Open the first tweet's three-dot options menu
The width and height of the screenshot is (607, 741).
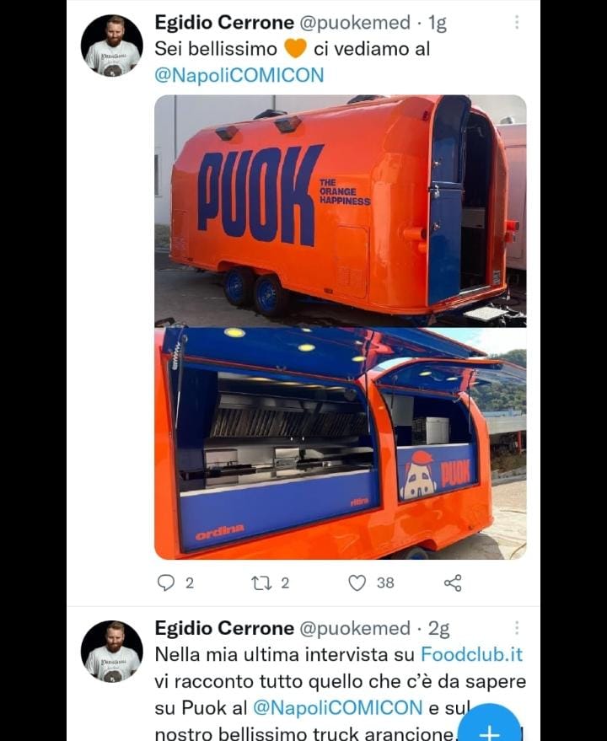click(517, 22)
